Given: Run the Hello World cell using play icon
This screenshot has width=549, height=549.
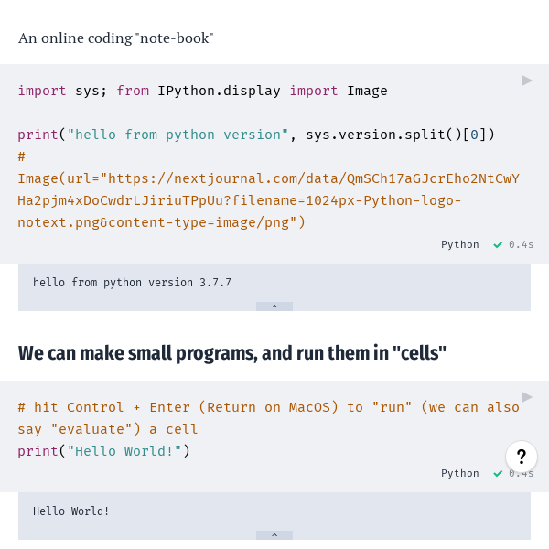Looking at the screenshot, I should point(527,397).
